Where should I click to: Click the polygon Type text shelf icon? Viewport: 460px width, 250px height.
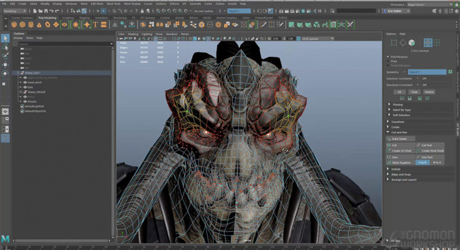95,25
